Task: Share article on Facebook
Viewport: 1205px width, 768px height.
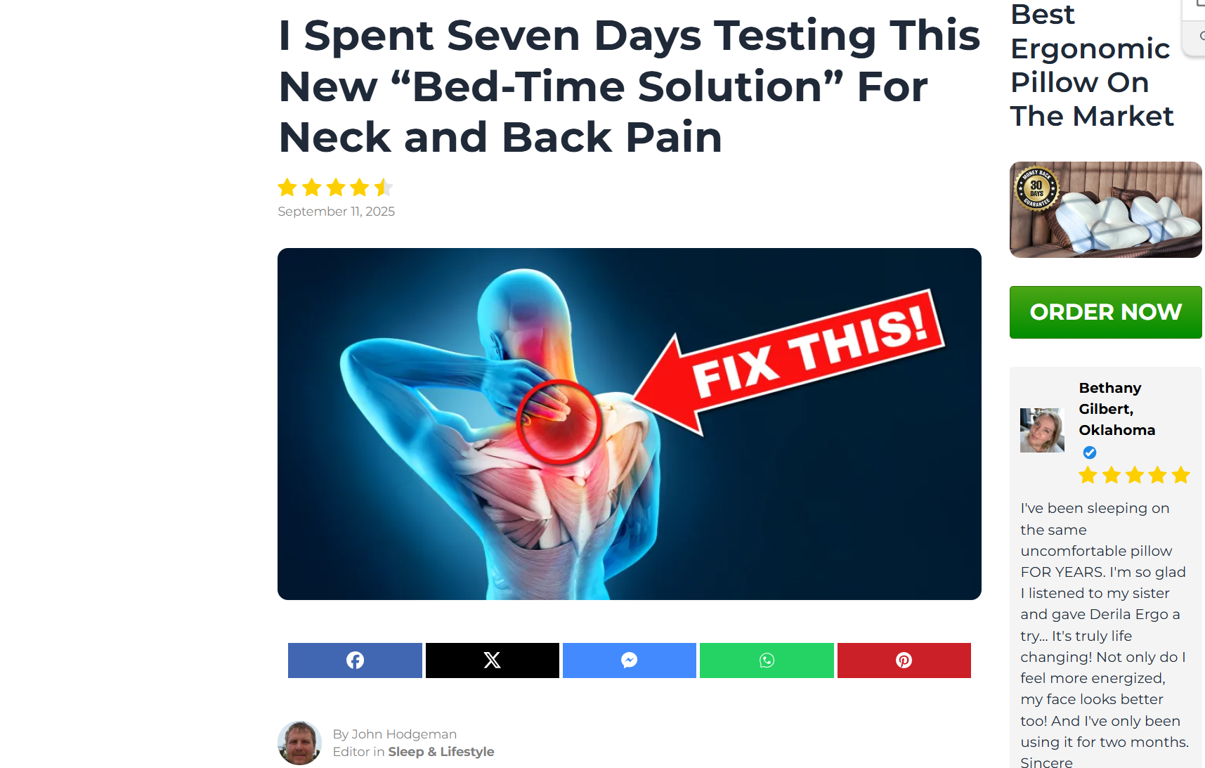Action: (355, 660)
